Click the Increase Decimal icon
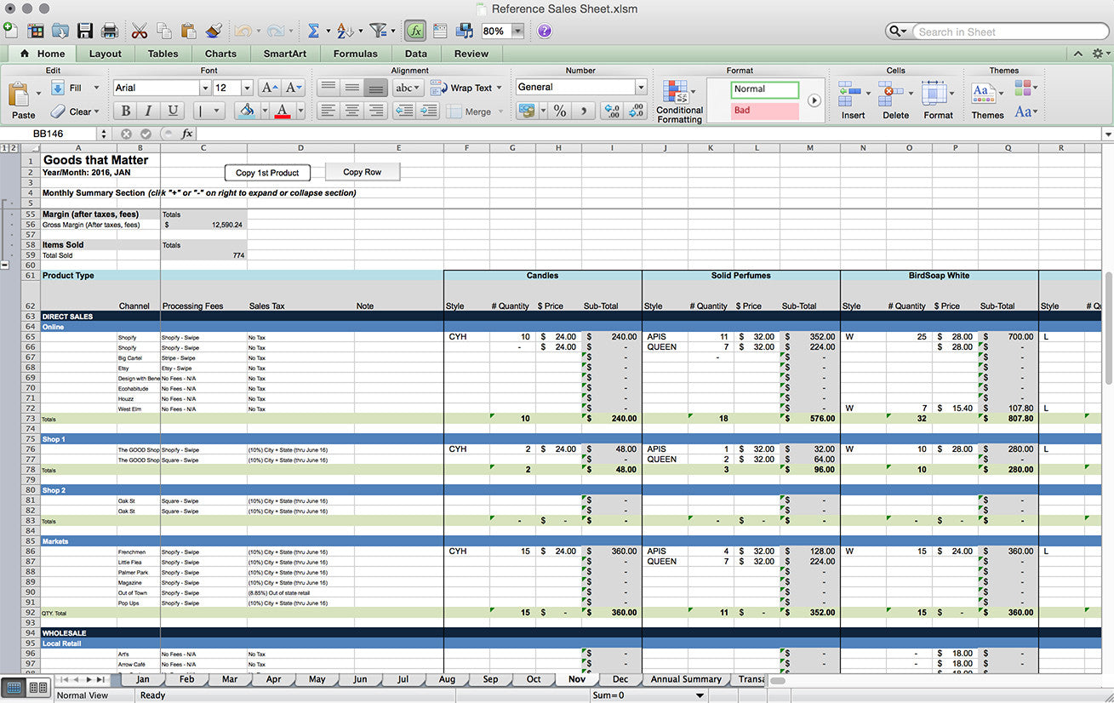The width and height of the screenshot is (1114, 703). coord(612,111)
